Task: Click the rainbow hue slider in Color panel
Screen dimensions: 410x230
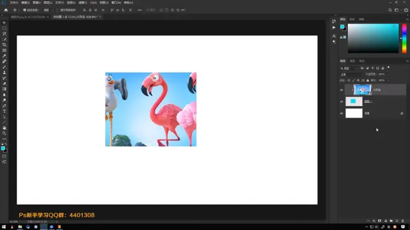Action: coord(404,38)
